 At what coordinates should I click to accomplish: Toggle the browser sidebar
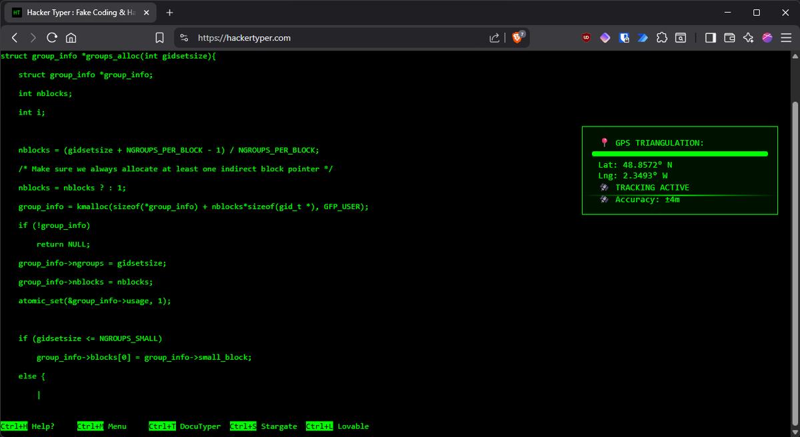click(711, 38)
